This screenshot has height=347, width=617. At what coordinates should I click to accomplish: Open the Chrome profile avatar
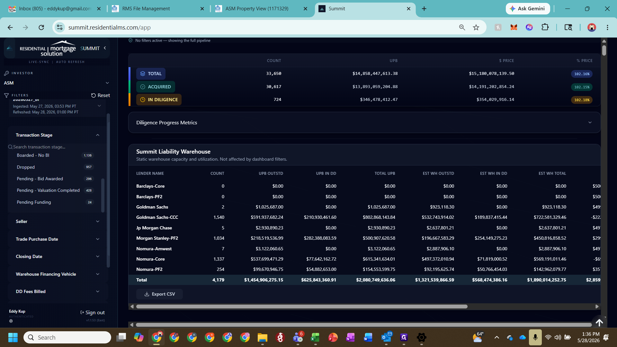point(592,27)
